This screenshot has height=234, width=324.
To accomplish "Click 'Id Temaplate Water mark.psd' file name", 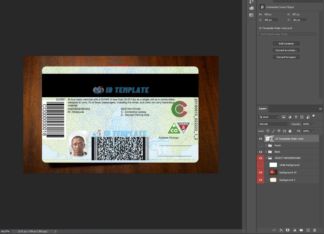I will coord(275,28).
